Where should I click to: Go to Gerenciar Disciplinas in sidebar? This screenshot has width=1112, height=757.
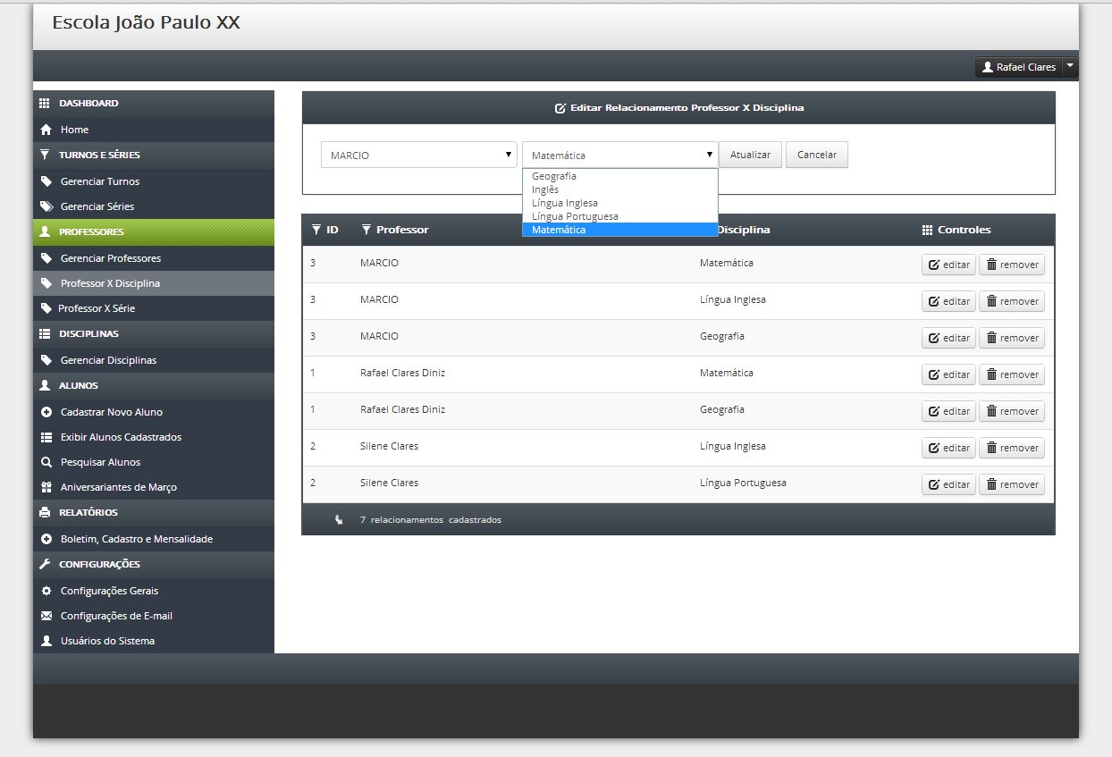[108, 360]
